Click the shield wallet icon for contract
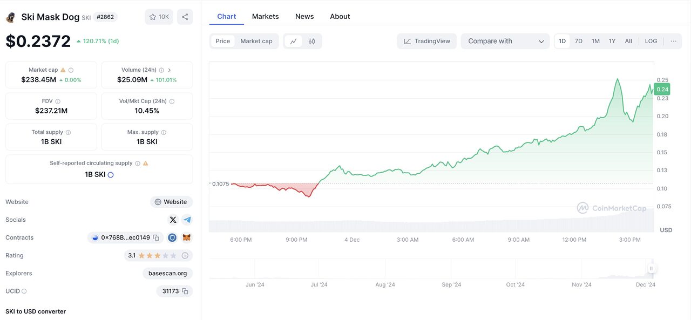 coord(172,237)
